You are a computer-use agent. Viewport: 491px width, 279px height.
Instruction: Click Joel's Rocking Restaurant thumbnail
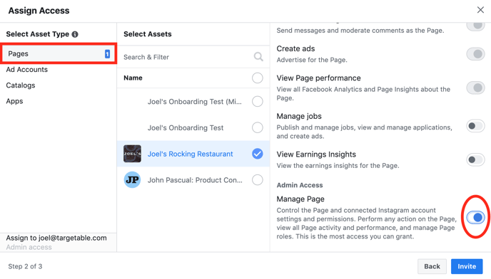(132, 154)
